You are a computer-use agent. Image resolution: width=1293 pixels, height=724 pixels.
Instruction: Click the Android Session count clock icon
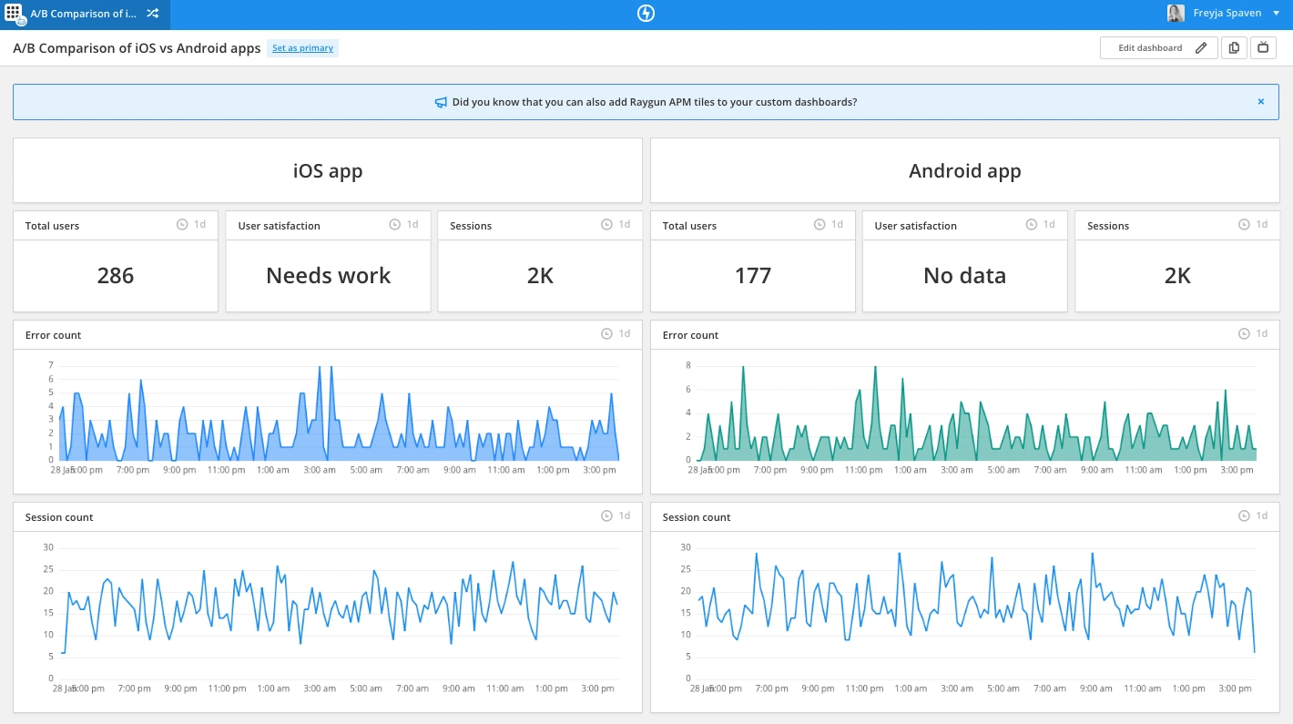click(1244, 516)
